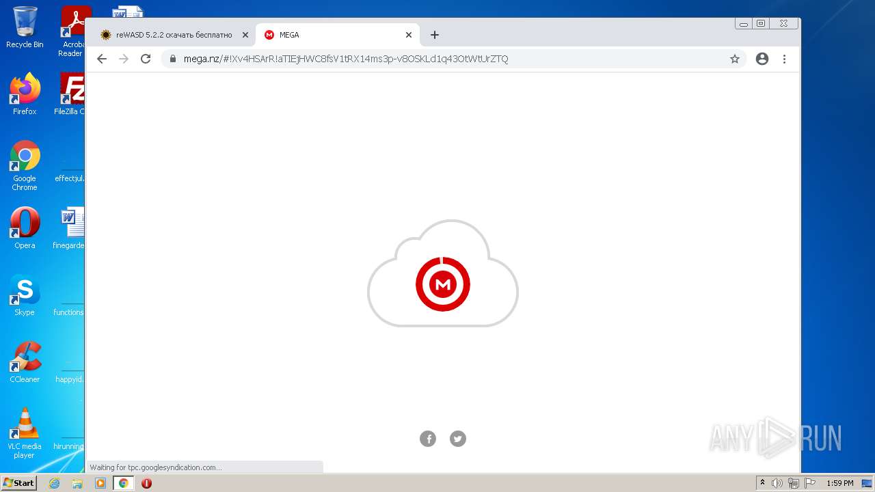
Task: Show hidden system tray icons
Action: (x=762, y=483)
